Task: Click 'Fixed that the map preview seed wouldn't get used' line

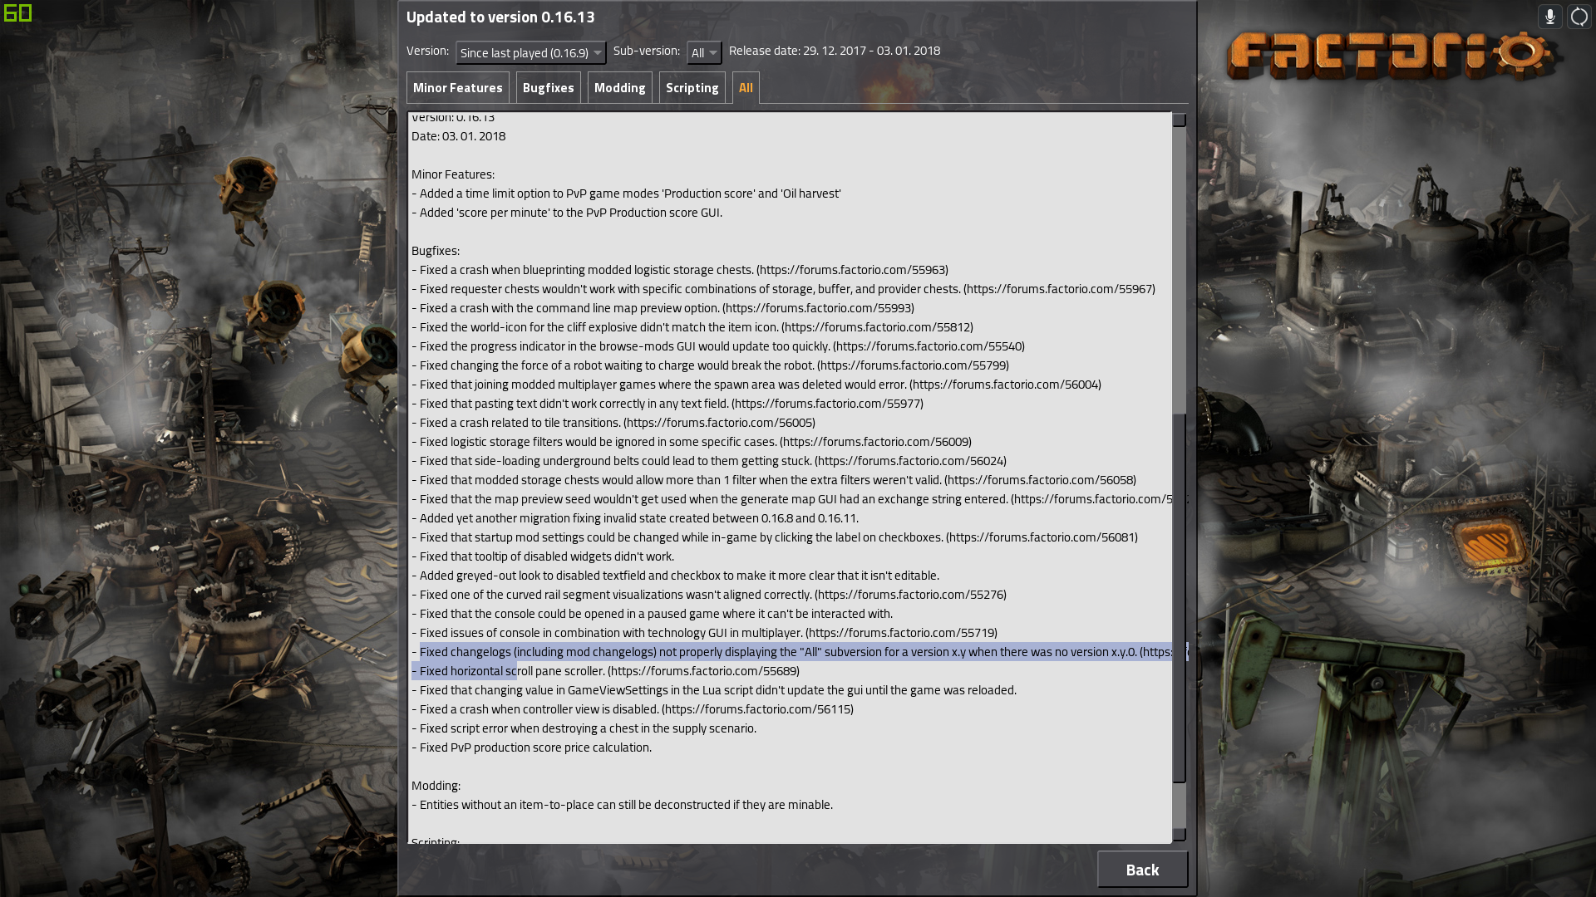Action: (x=791, y=499)
